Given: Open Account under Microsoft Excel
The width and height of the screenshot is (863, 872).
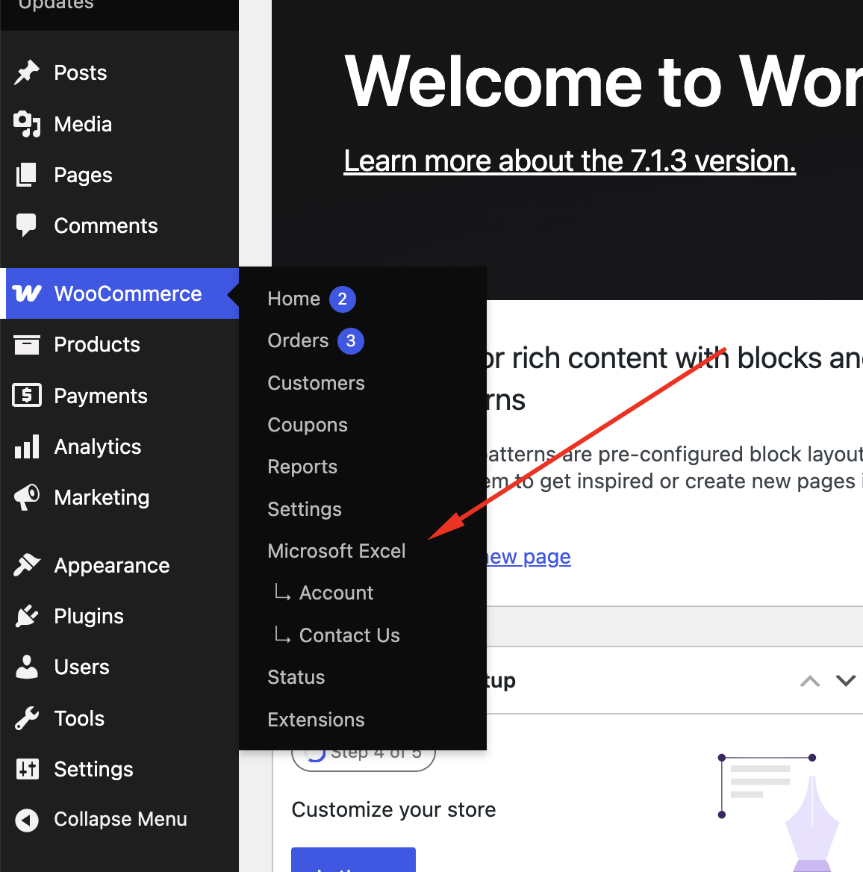Looking at the screenshot, I should point(336,593).
